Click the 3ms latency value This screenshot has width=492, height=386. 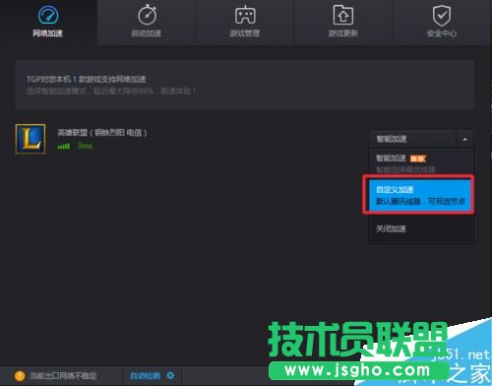click(x=85, y=146)
